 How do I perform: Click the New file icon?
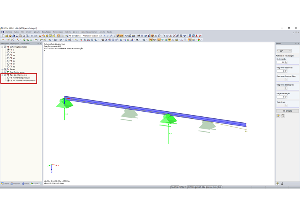[x=3, y=36]
